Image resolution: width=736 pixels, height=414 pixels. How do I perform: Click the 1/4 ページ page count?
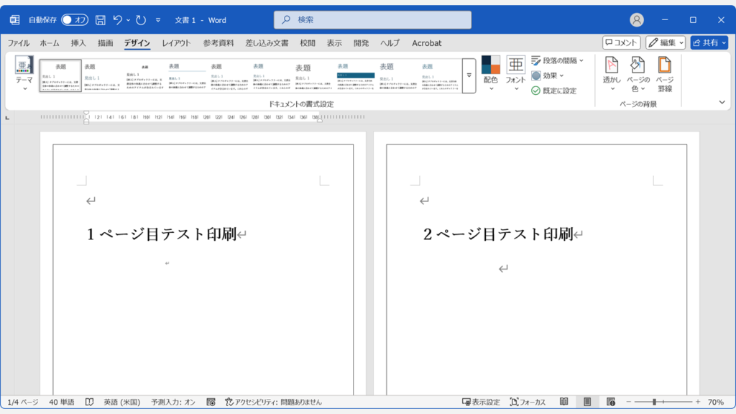pos(22,402)
